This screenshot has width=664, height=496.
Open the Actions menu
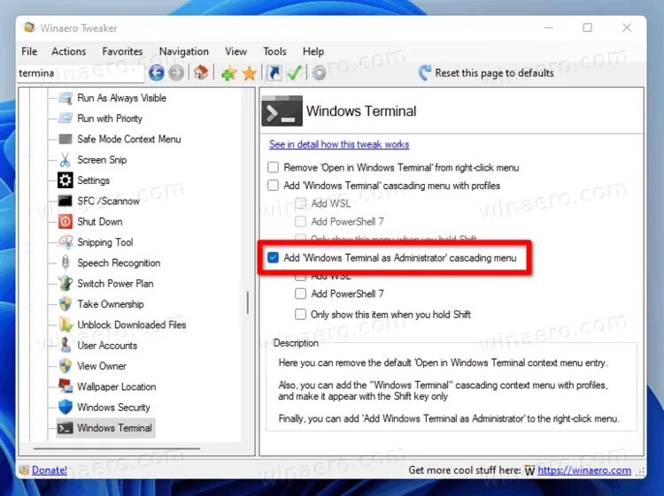68,51
